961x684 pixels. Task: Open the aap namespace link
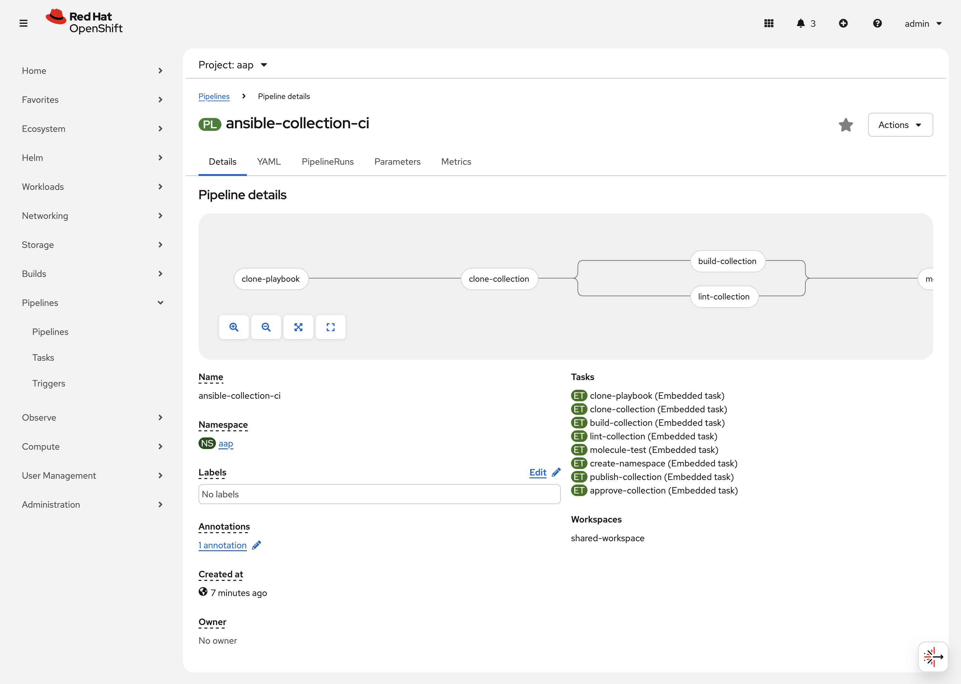click(226, 444)
